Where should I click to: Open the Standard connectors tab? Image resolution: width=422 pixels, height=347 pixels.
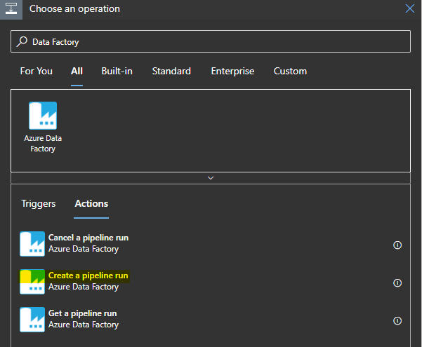(171, 71)
